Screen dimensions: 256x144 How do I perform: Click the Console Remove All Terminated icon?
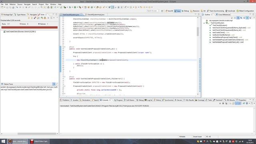tap(226, 103)
